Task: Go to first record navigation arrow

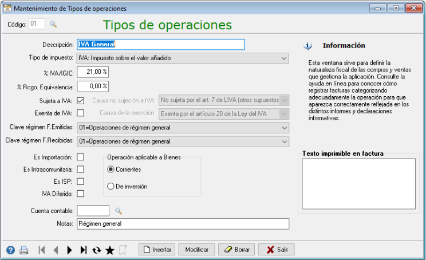Action: [x=42, y=250]
